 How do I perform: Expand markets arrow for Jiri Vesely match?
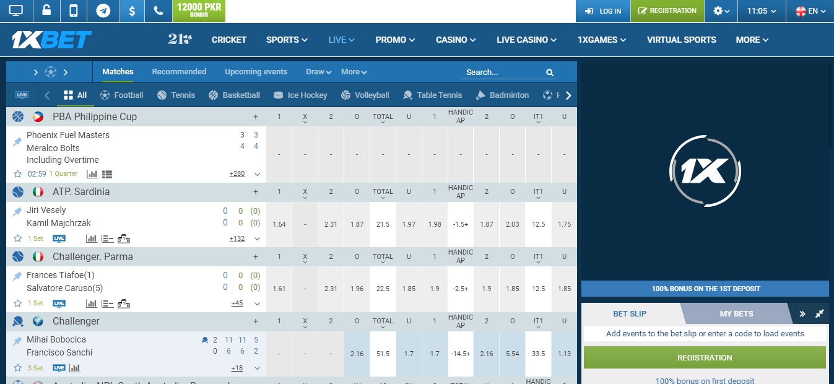pyautogui.click(x=258, y=238)
